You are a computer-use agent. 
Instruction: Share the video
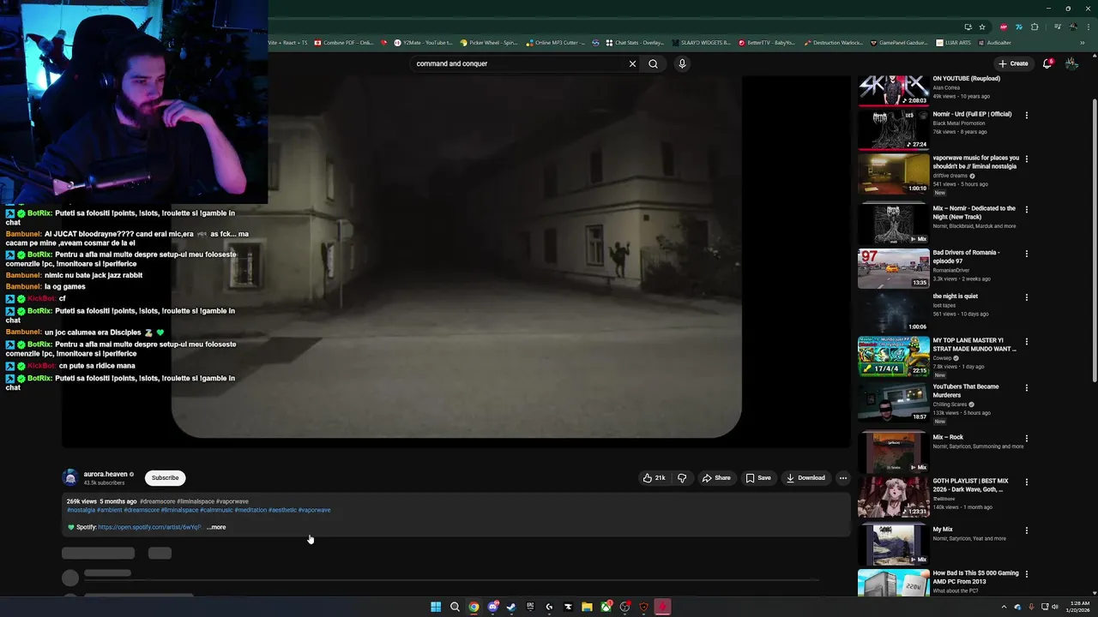(716, 478)
